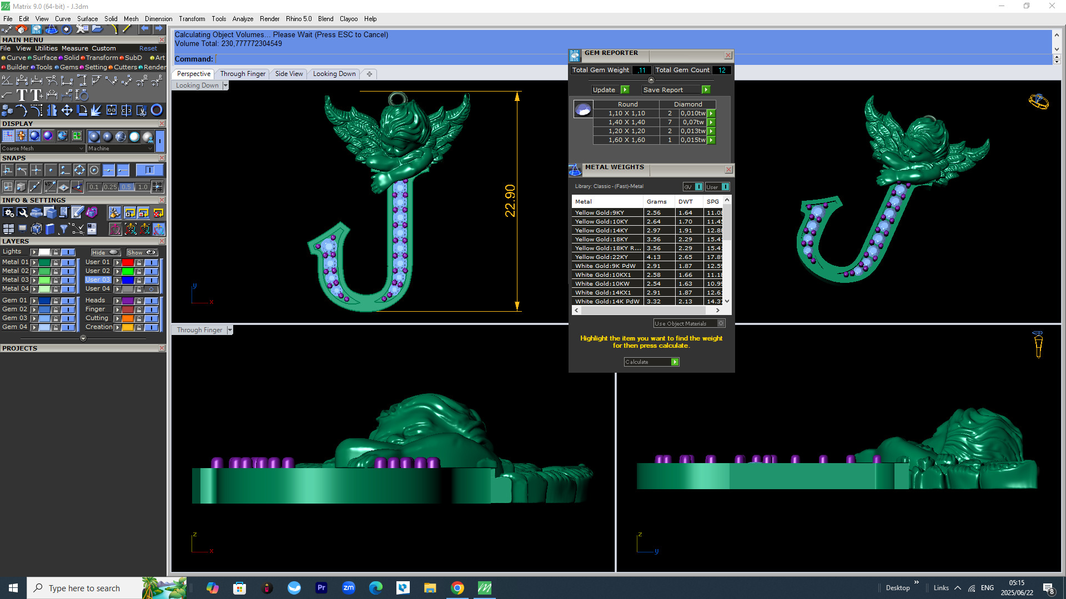The width and height of the screenshot is (1066, 599).
Task: Open the Options gears icon in Info & Settings
Action: 8,212
